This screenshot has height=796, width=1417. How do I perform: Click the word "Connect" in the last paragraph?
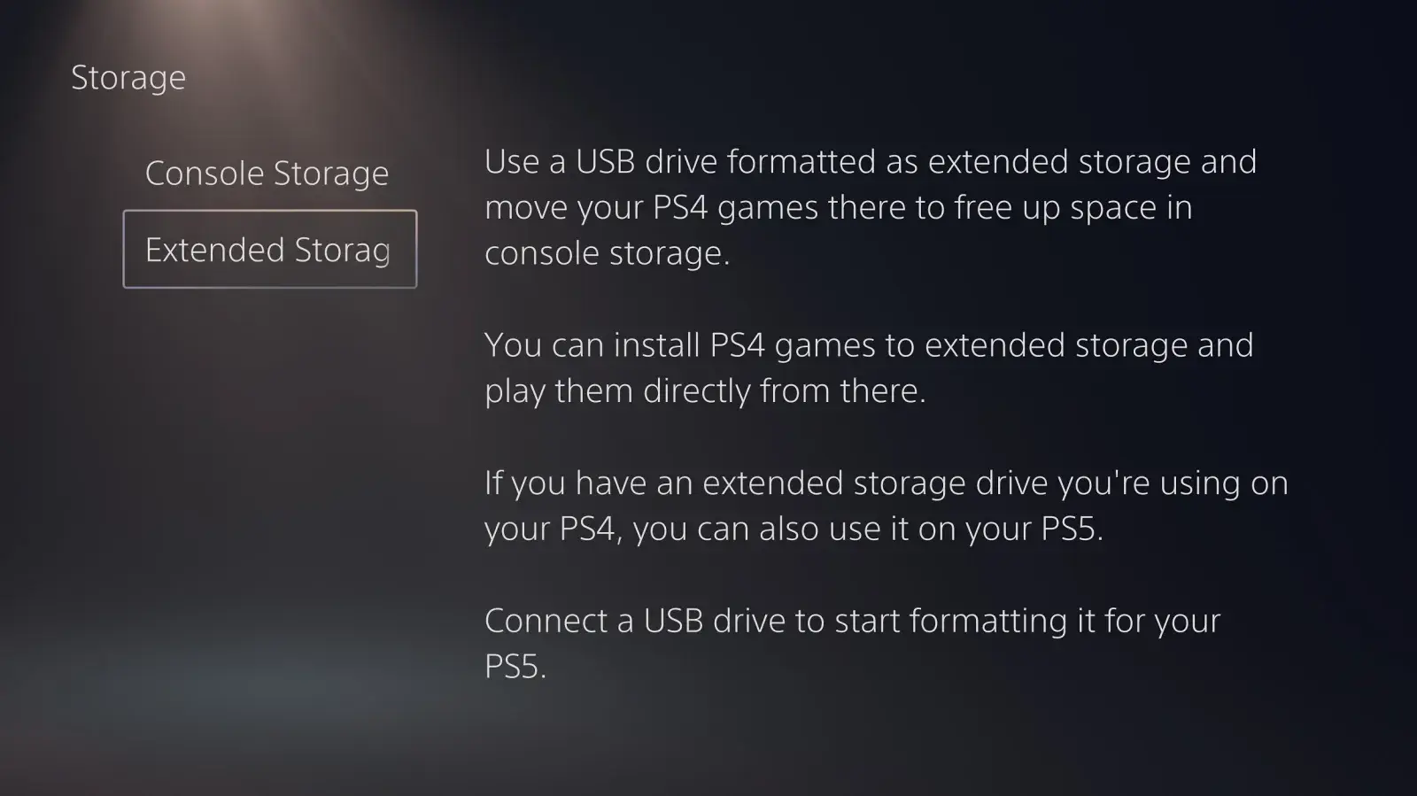[546, 621]
